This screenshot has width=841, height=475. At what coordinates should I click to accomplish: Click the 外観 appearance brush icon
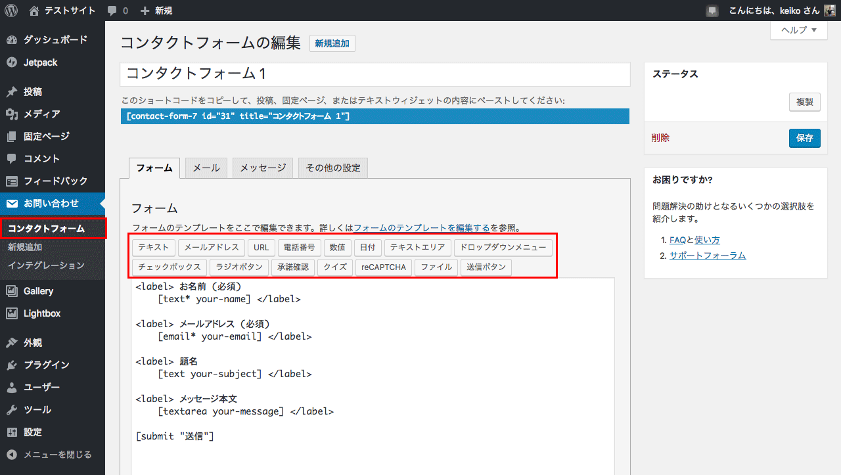[x=12, y=342]
